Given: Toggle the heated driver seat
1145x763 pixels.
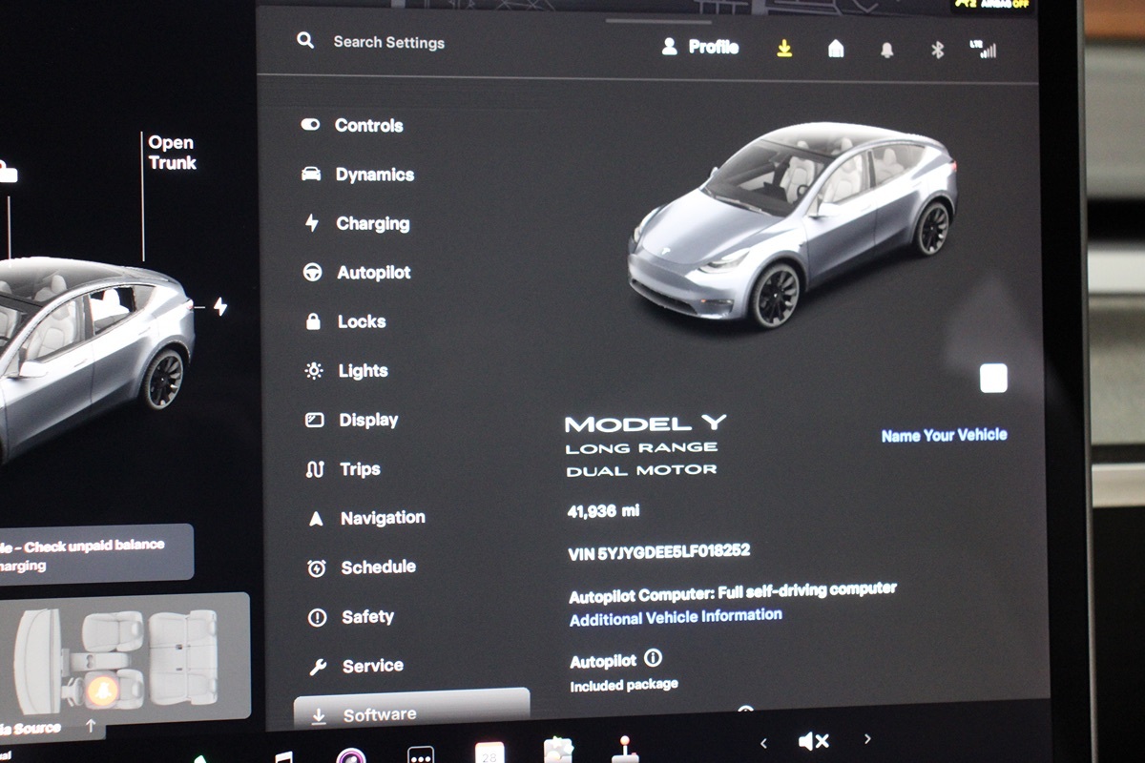Looking at the screenshot, I should pyautogui.click(x=102, y=690).
